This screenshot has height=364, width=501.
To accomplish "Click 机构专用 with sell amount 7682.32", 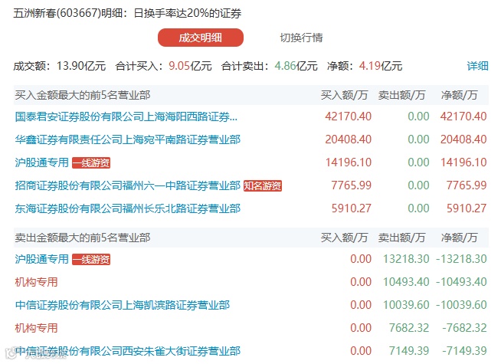I will coord(36,328).
